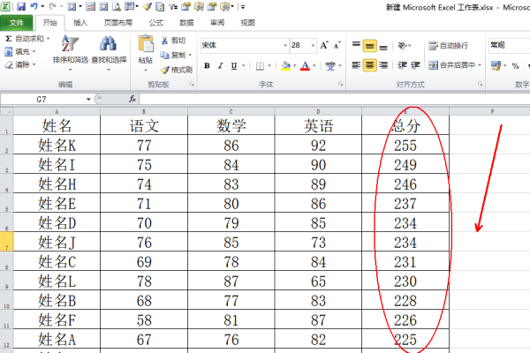The width and height of the screenshot is (530, 353).
Task: Click into the formula bar
Action: (335, 99)
